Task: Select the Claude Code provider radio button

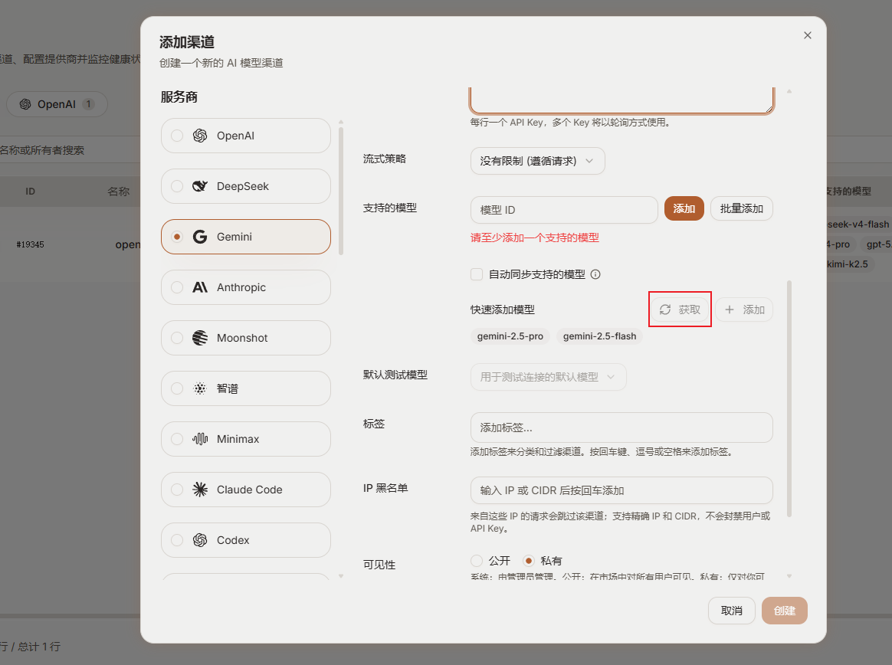Action: pyautogui.click(x=177, y=490)
